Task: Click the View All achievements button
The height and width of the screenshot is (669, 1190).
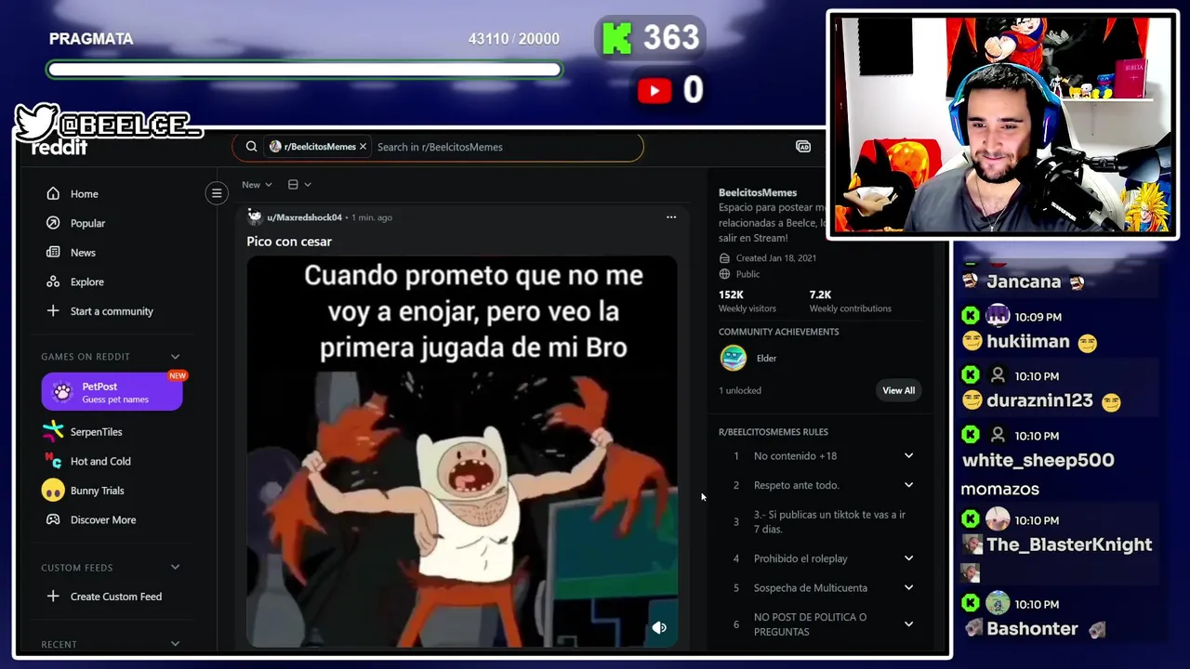Action: (x=898, y=390)
